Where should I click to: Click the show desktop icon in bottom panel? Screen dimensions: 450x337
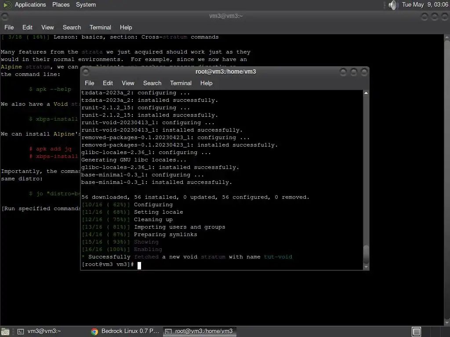click(5, 332)
